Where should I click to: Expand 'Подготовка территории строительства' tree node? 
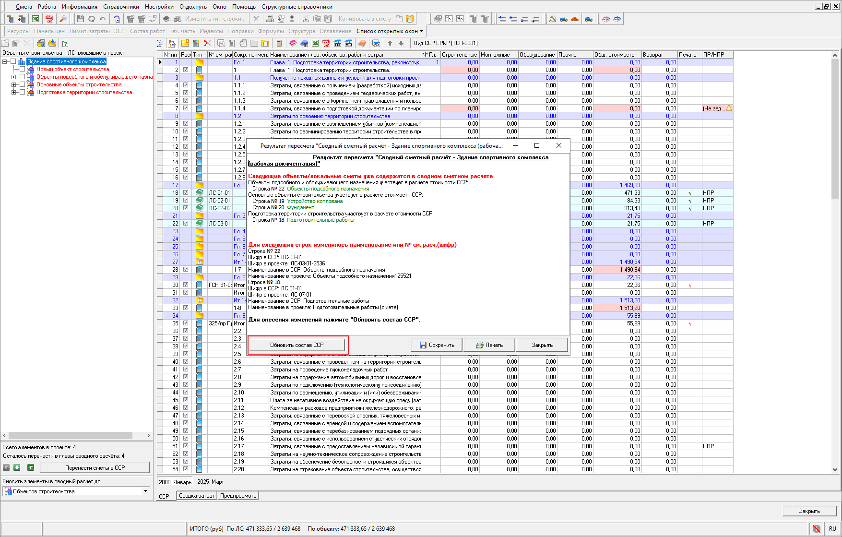(x=14, y=92)
